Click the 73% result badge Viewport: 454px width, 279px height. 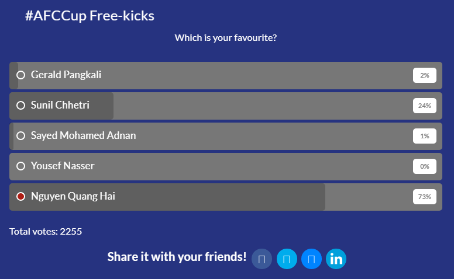425,197
